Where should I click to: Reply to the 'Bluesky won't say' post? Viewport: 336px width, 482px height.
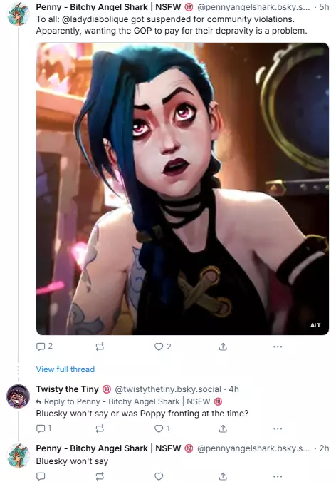(x=41, y=476)
